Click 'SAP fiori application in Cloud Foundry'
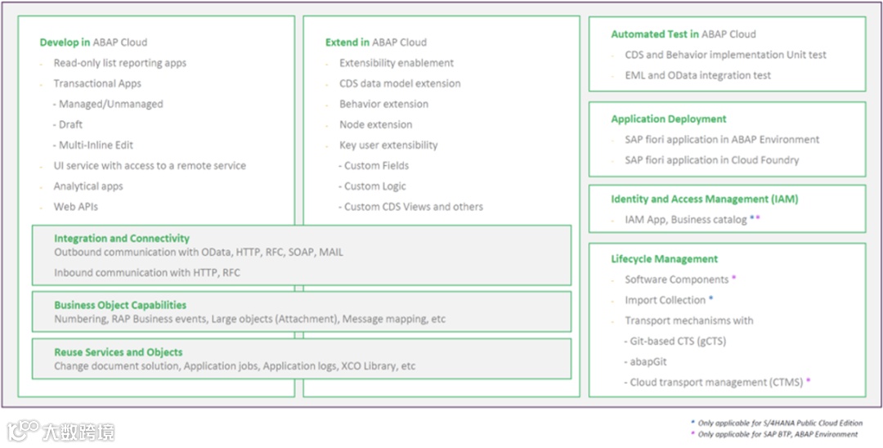This screenshot has width=883, height=448. point(712,160)
